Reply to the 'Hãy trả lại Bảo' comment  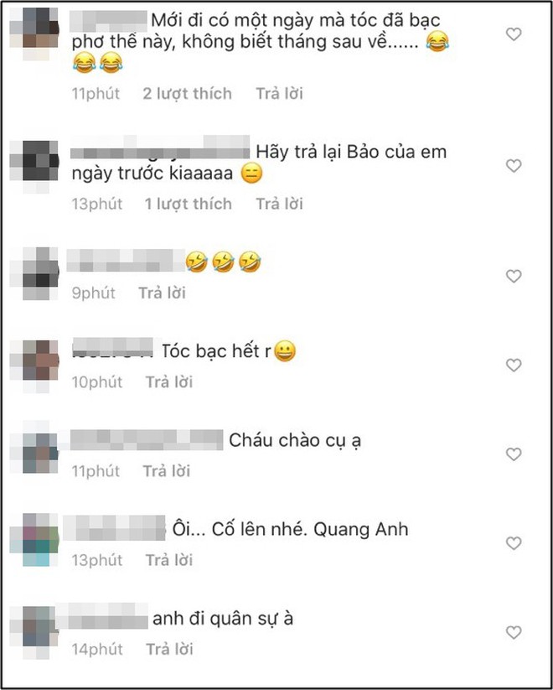tap(280, 204)
